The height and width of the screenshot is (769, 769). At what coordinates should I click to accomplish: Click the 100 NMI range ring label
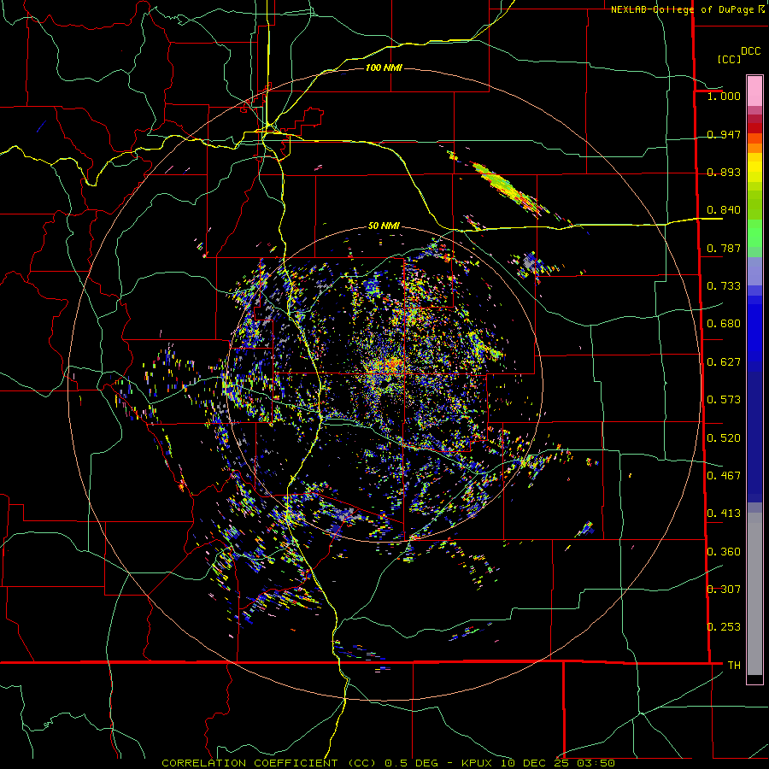(384, 68)
